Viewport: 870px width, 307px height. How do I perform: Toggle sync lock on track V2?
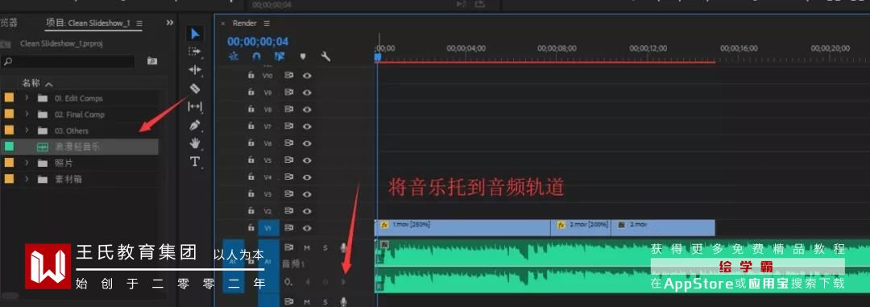click(288, 211)
